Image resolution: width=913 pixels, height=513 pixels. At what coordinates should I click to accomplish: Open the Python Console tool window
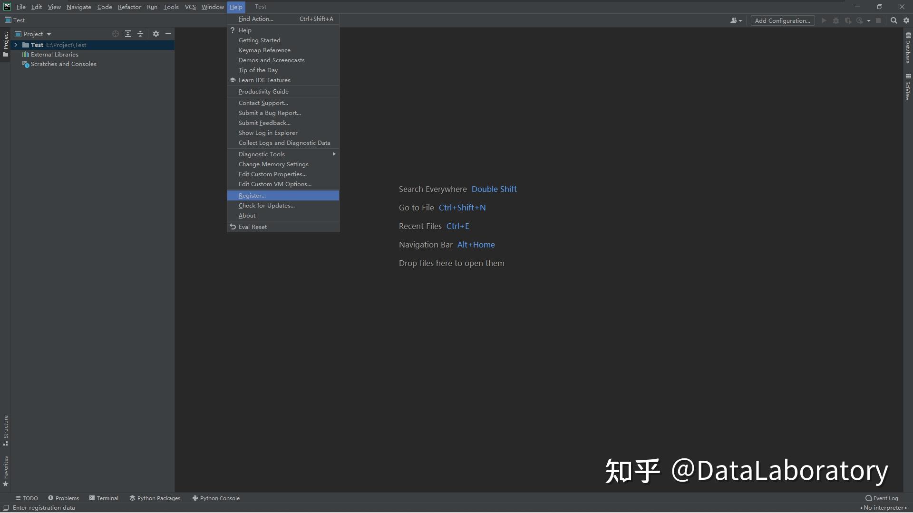point(216,498)
